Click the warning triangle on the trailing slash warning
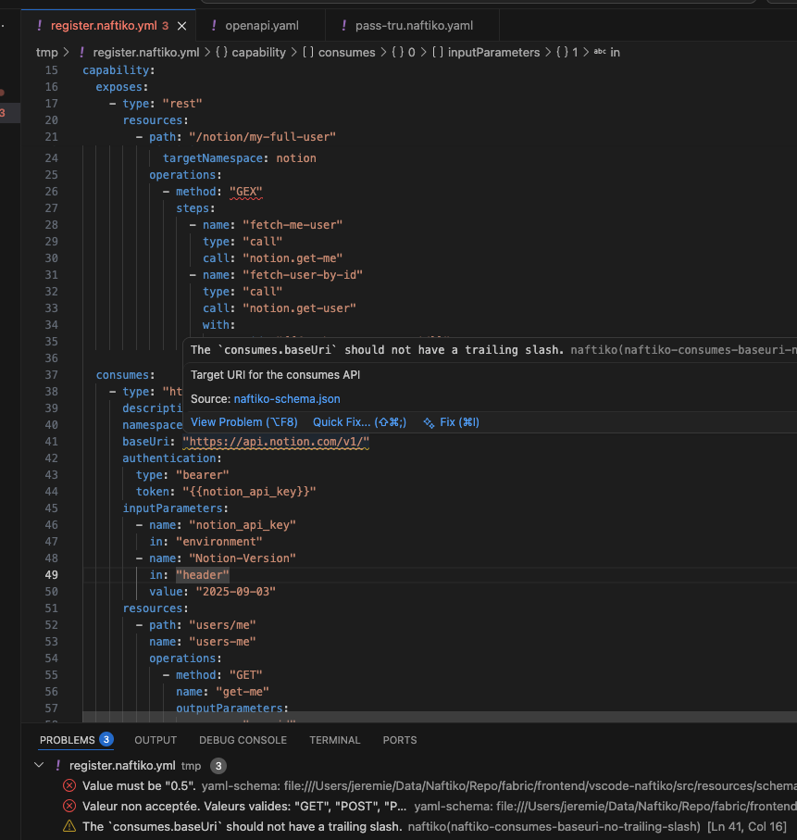797x840 pixels. pyautogui.click(x=68, y=825)
